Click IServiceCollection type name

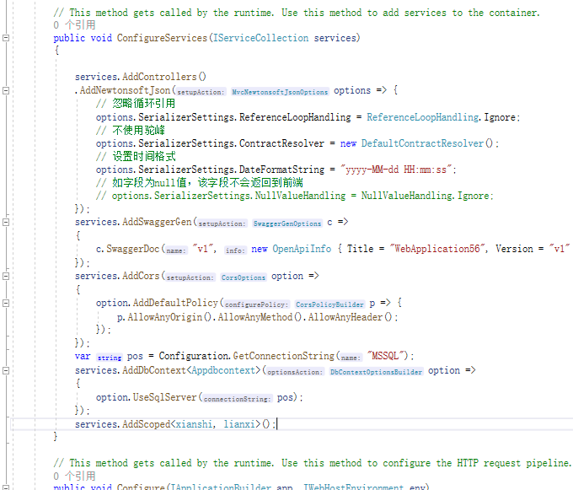260,38
